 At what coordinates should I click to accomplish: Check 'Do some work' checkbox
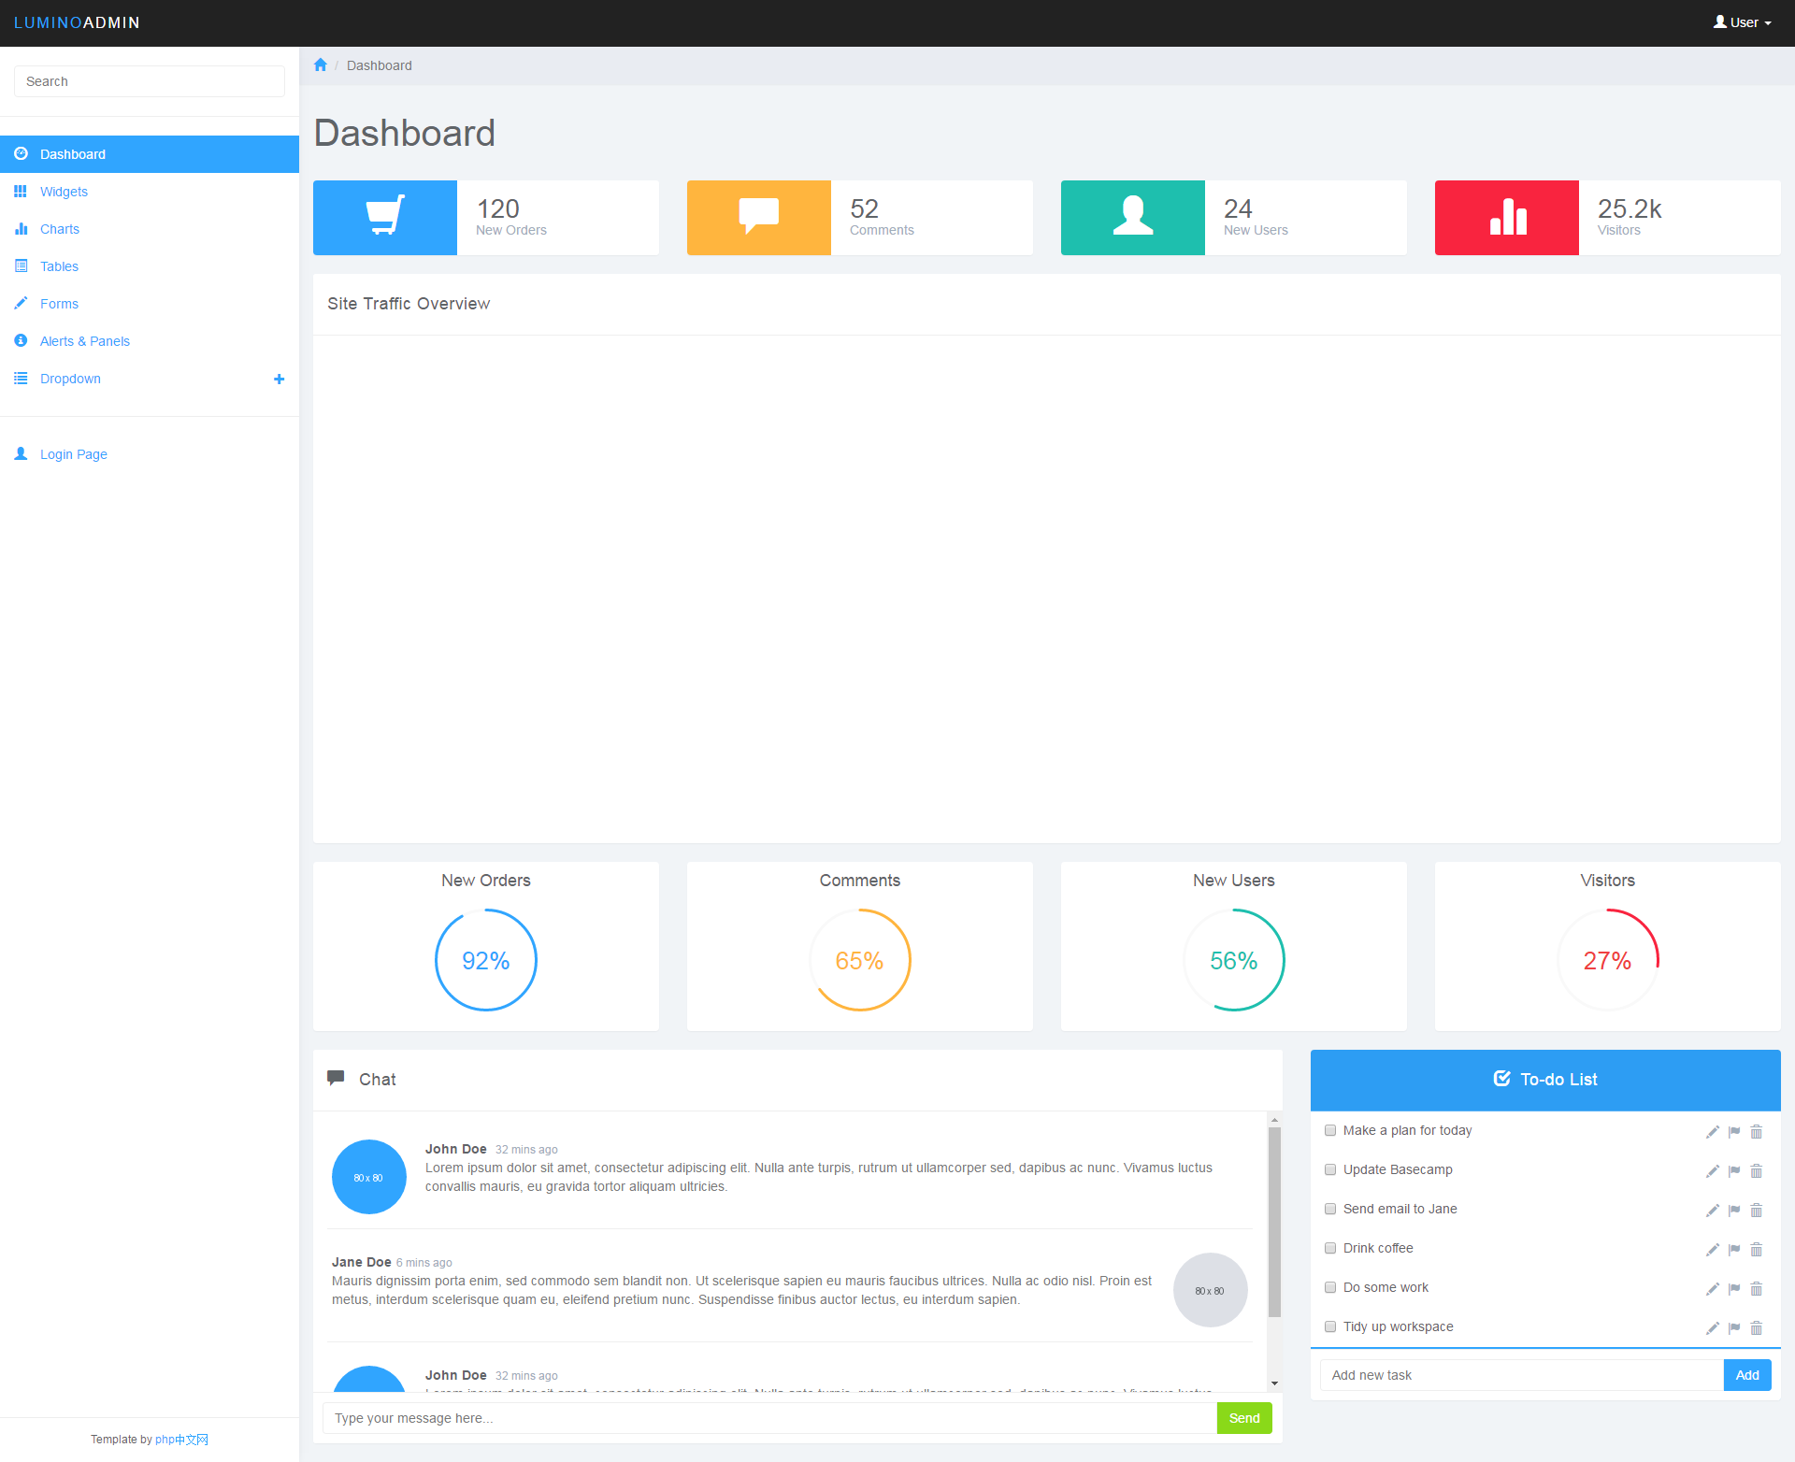coord(1330,1287)
